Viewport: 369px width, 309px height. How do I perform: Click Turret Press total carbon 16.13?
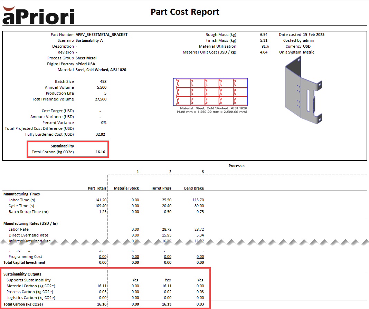pyautogui.click(x=167, y=304)
